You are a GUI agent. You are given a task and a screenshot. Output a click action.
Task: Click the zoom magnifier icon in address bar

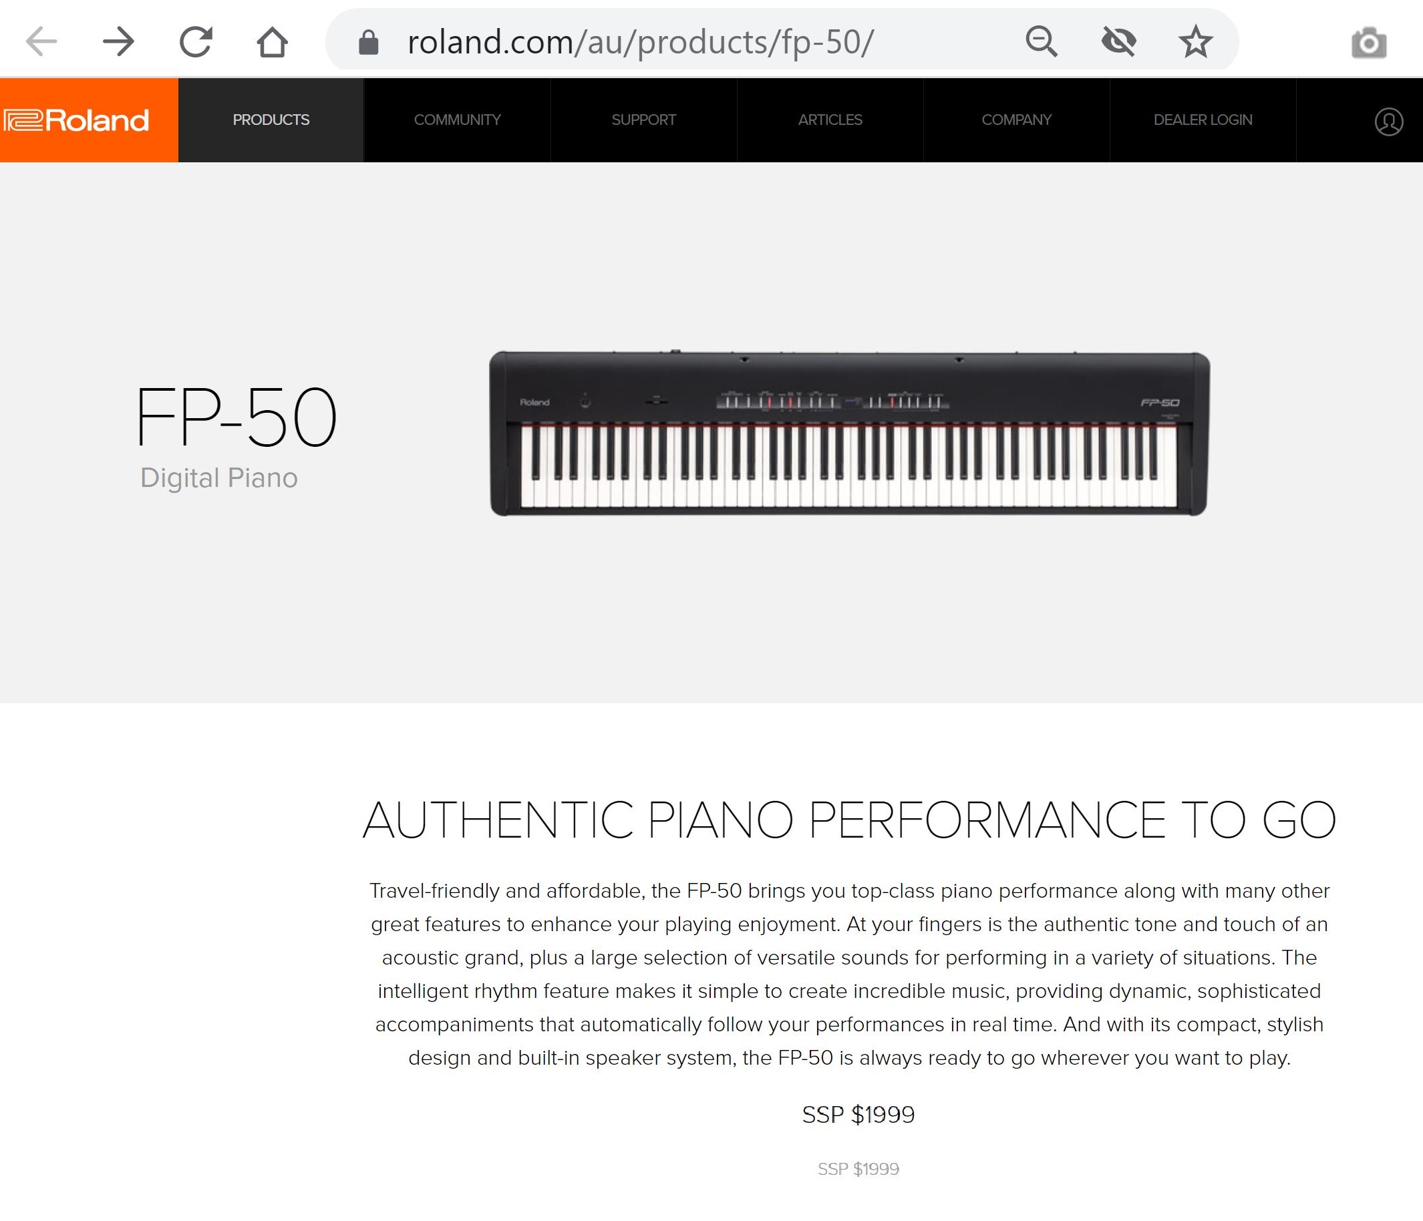click(x=1042, y=41)
